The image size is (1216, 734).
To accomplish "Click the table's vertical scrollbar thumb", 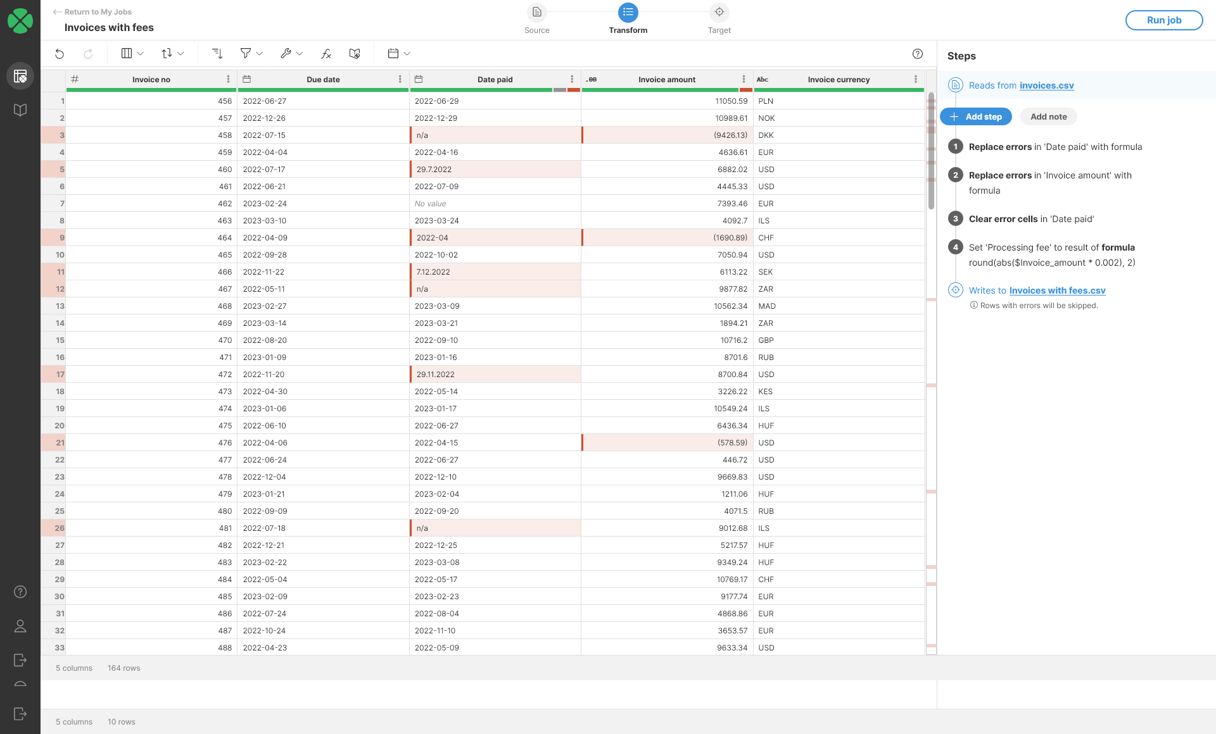I will pos(931,152).
